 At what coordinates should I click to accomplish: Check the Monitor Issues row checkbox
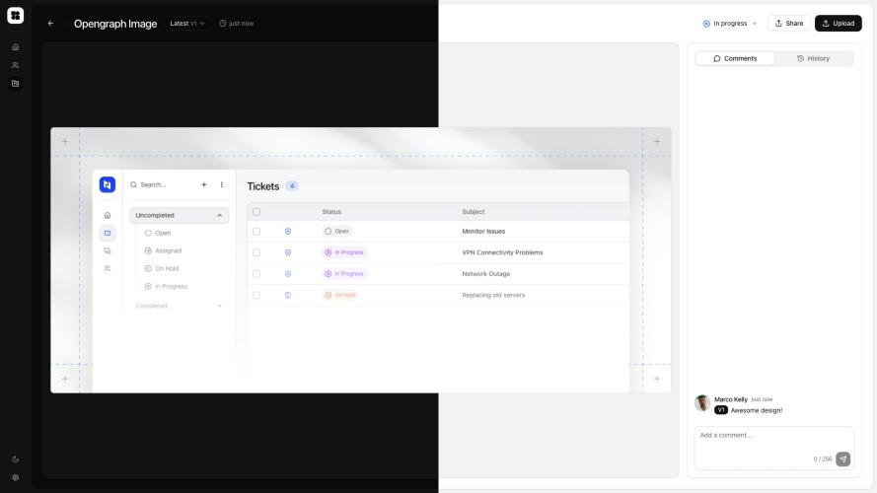pyautogui.click(x=256, y=232)
